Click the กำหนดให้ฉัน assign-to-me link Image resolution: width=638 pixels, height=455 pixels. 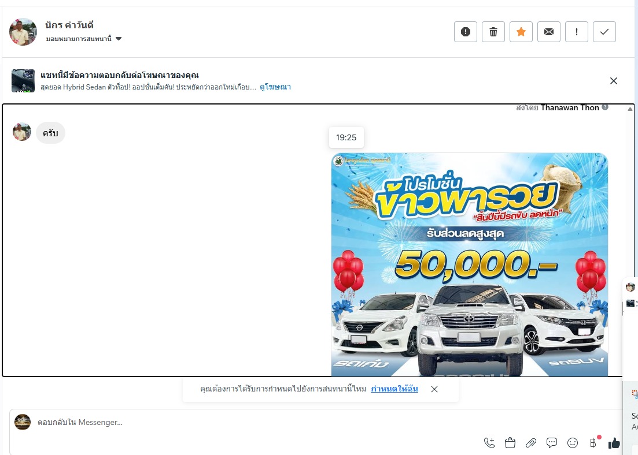click(x=394, y=389)
